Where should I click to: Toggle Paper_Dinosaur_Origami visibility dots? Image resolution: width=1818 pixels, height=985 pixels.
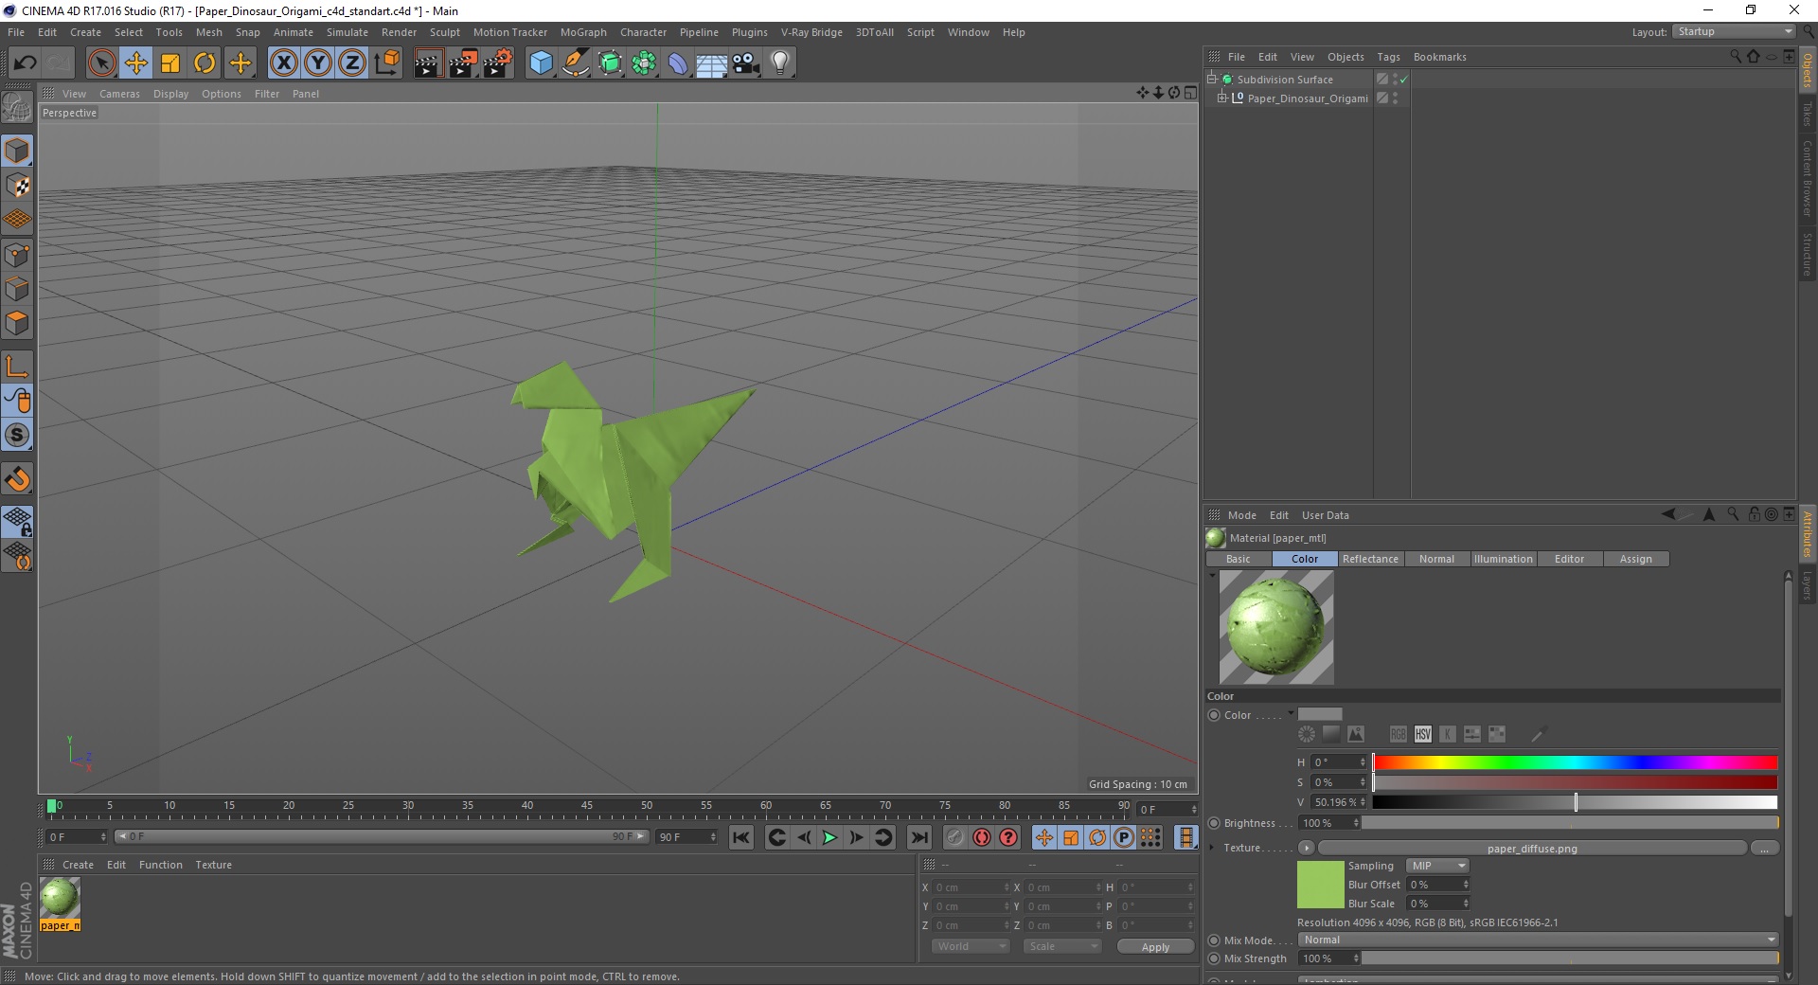point(1396,98)
